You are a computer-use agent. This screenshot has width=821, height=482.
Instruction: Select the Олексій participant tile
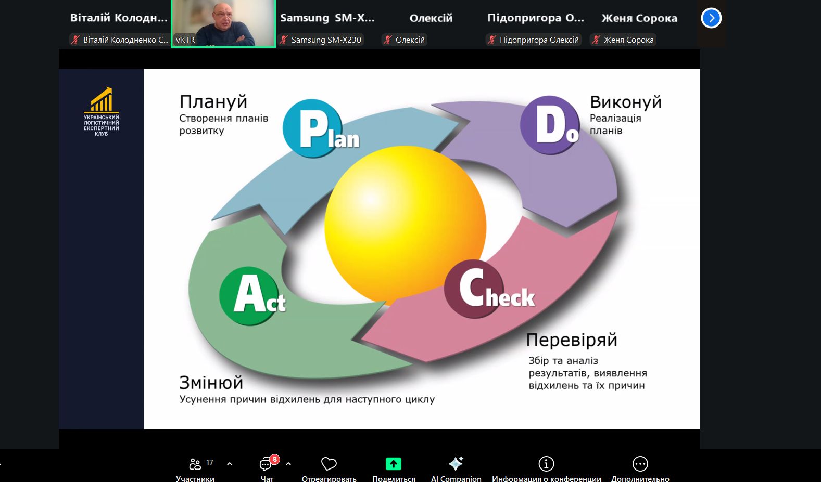point(431,23)
